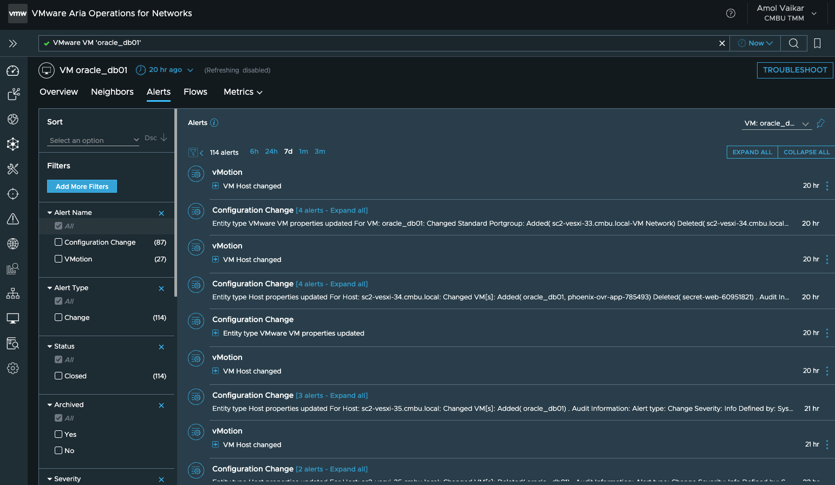Open the crosshair target icon in sidebar
Image resolution: width=835 pixels, height=485 pixels.
[x=13, y=194]
